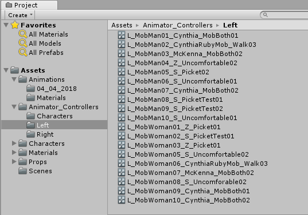Viewport: 308px width, 215px height.
Task: Click Left in the breadcrumb path
Action: pos(230,25)
